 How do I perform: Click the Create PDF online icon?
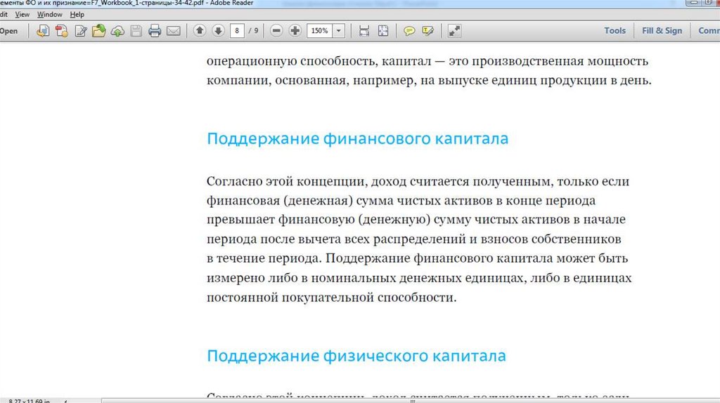coord(62,31)
